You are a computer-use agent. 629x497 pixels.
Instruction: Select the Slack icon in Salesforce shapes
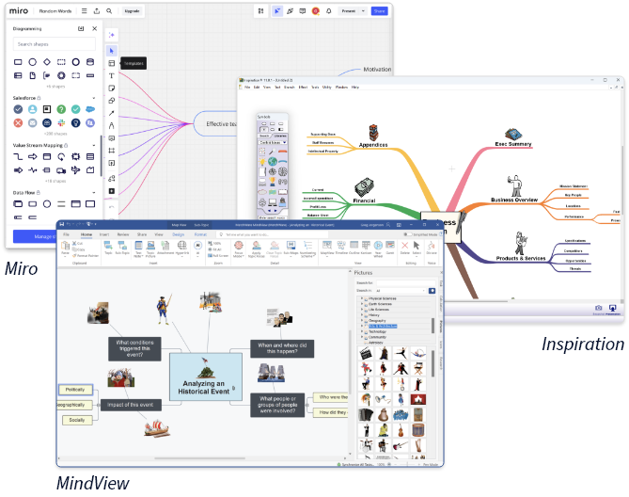61,122
